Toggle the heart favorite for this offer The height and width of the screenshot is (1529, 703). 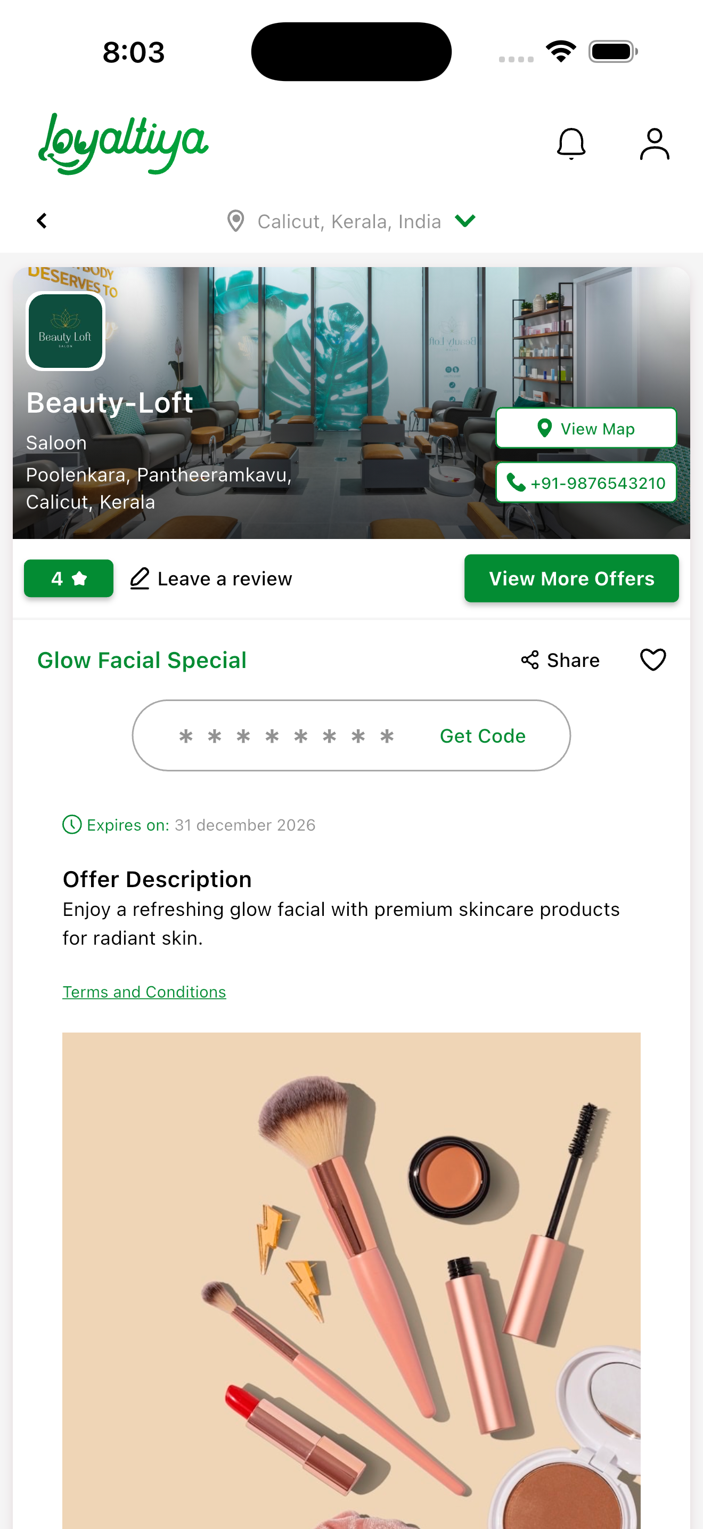(652, 659)
